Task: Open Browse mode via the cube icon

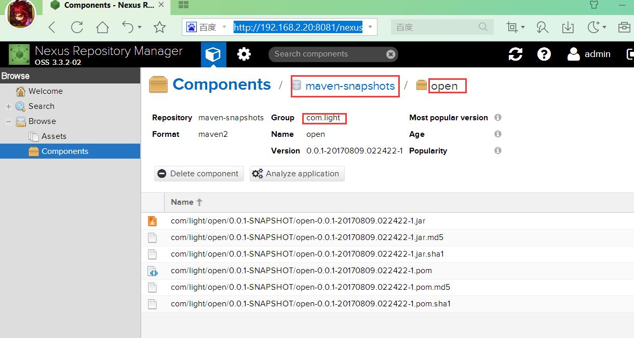Action: (213, 54)
